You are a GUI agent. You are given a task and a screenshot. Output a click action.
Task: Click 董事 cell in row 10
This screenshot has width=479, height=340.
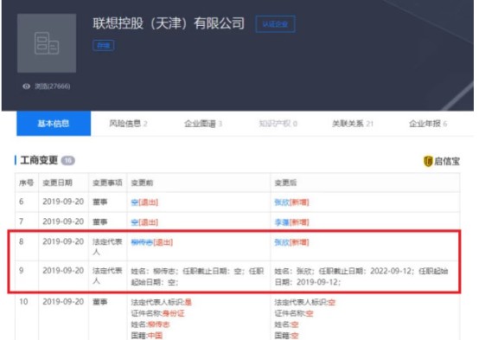coord(100,302)
